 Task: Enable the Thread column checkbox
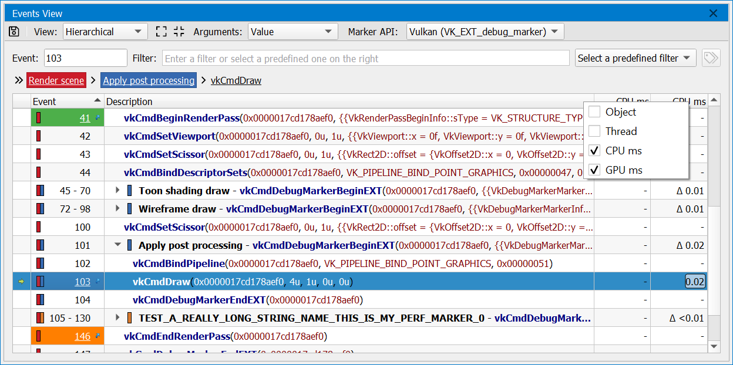point(594,131)
